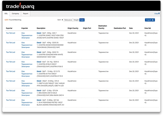Open the importer link in $113.75 row
Image resolution: width=163 pixels, height=118 pixels.
pos(27,74)
